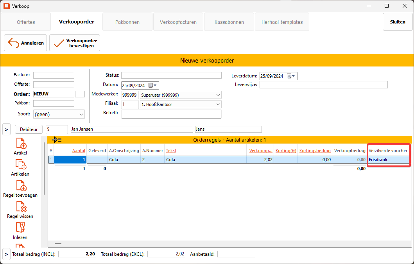Image resolution: width=414 pixels, height=264 pixels.
Task: Click the Betreft input field
Action: tap(171, 114)
